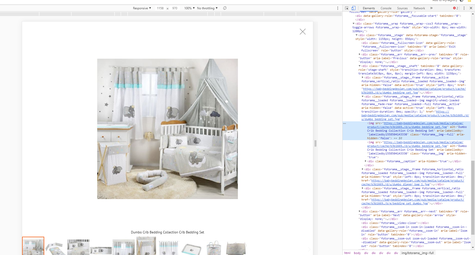Screen dimensions: 475x255
Task: Open the Responsive device dropdown
Action: coord(141,8)
